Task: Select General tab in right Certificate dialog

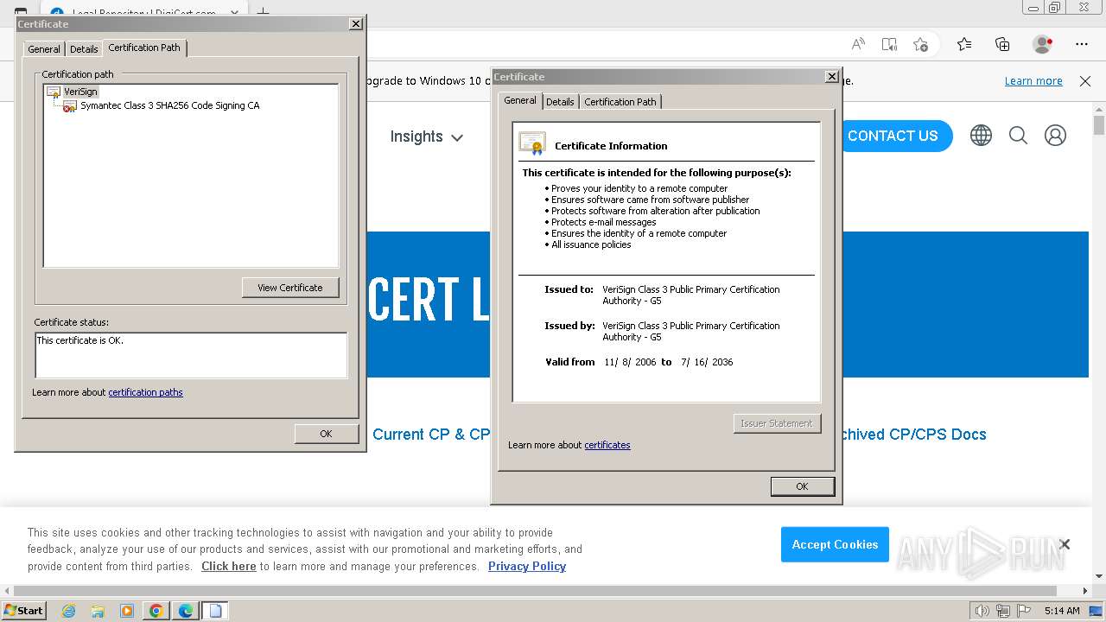Action: 520,100
